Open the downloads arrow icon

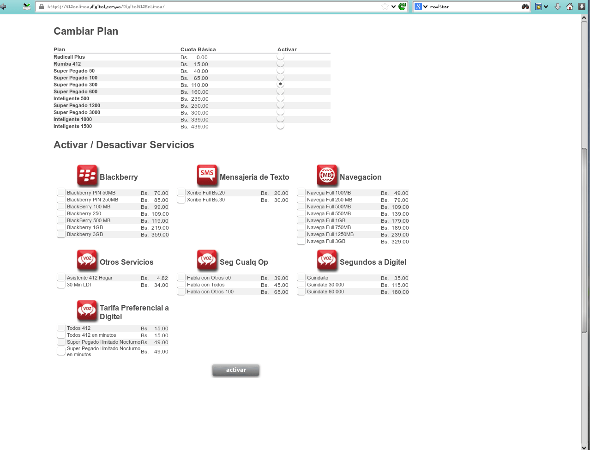coord(558,6)
